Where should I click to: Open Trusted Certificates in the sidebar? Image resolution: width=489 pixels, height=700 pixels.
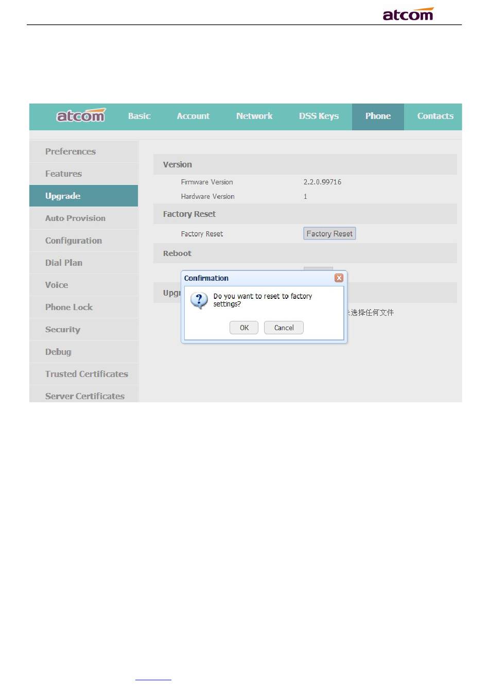click(83, 374)
